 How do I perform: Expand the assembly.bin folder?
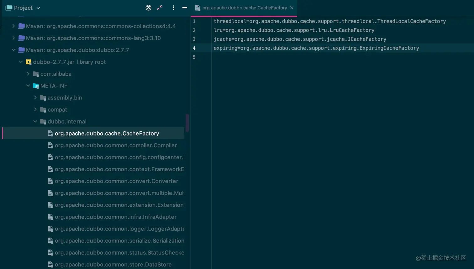(x=35, y=98)
